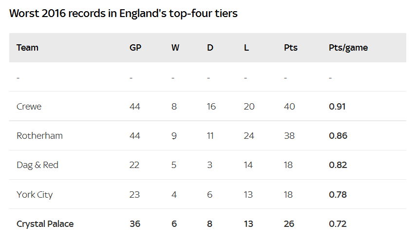Select the Crystal Palace team name
The height and width of the screenshot is (242, 416).
45,224
